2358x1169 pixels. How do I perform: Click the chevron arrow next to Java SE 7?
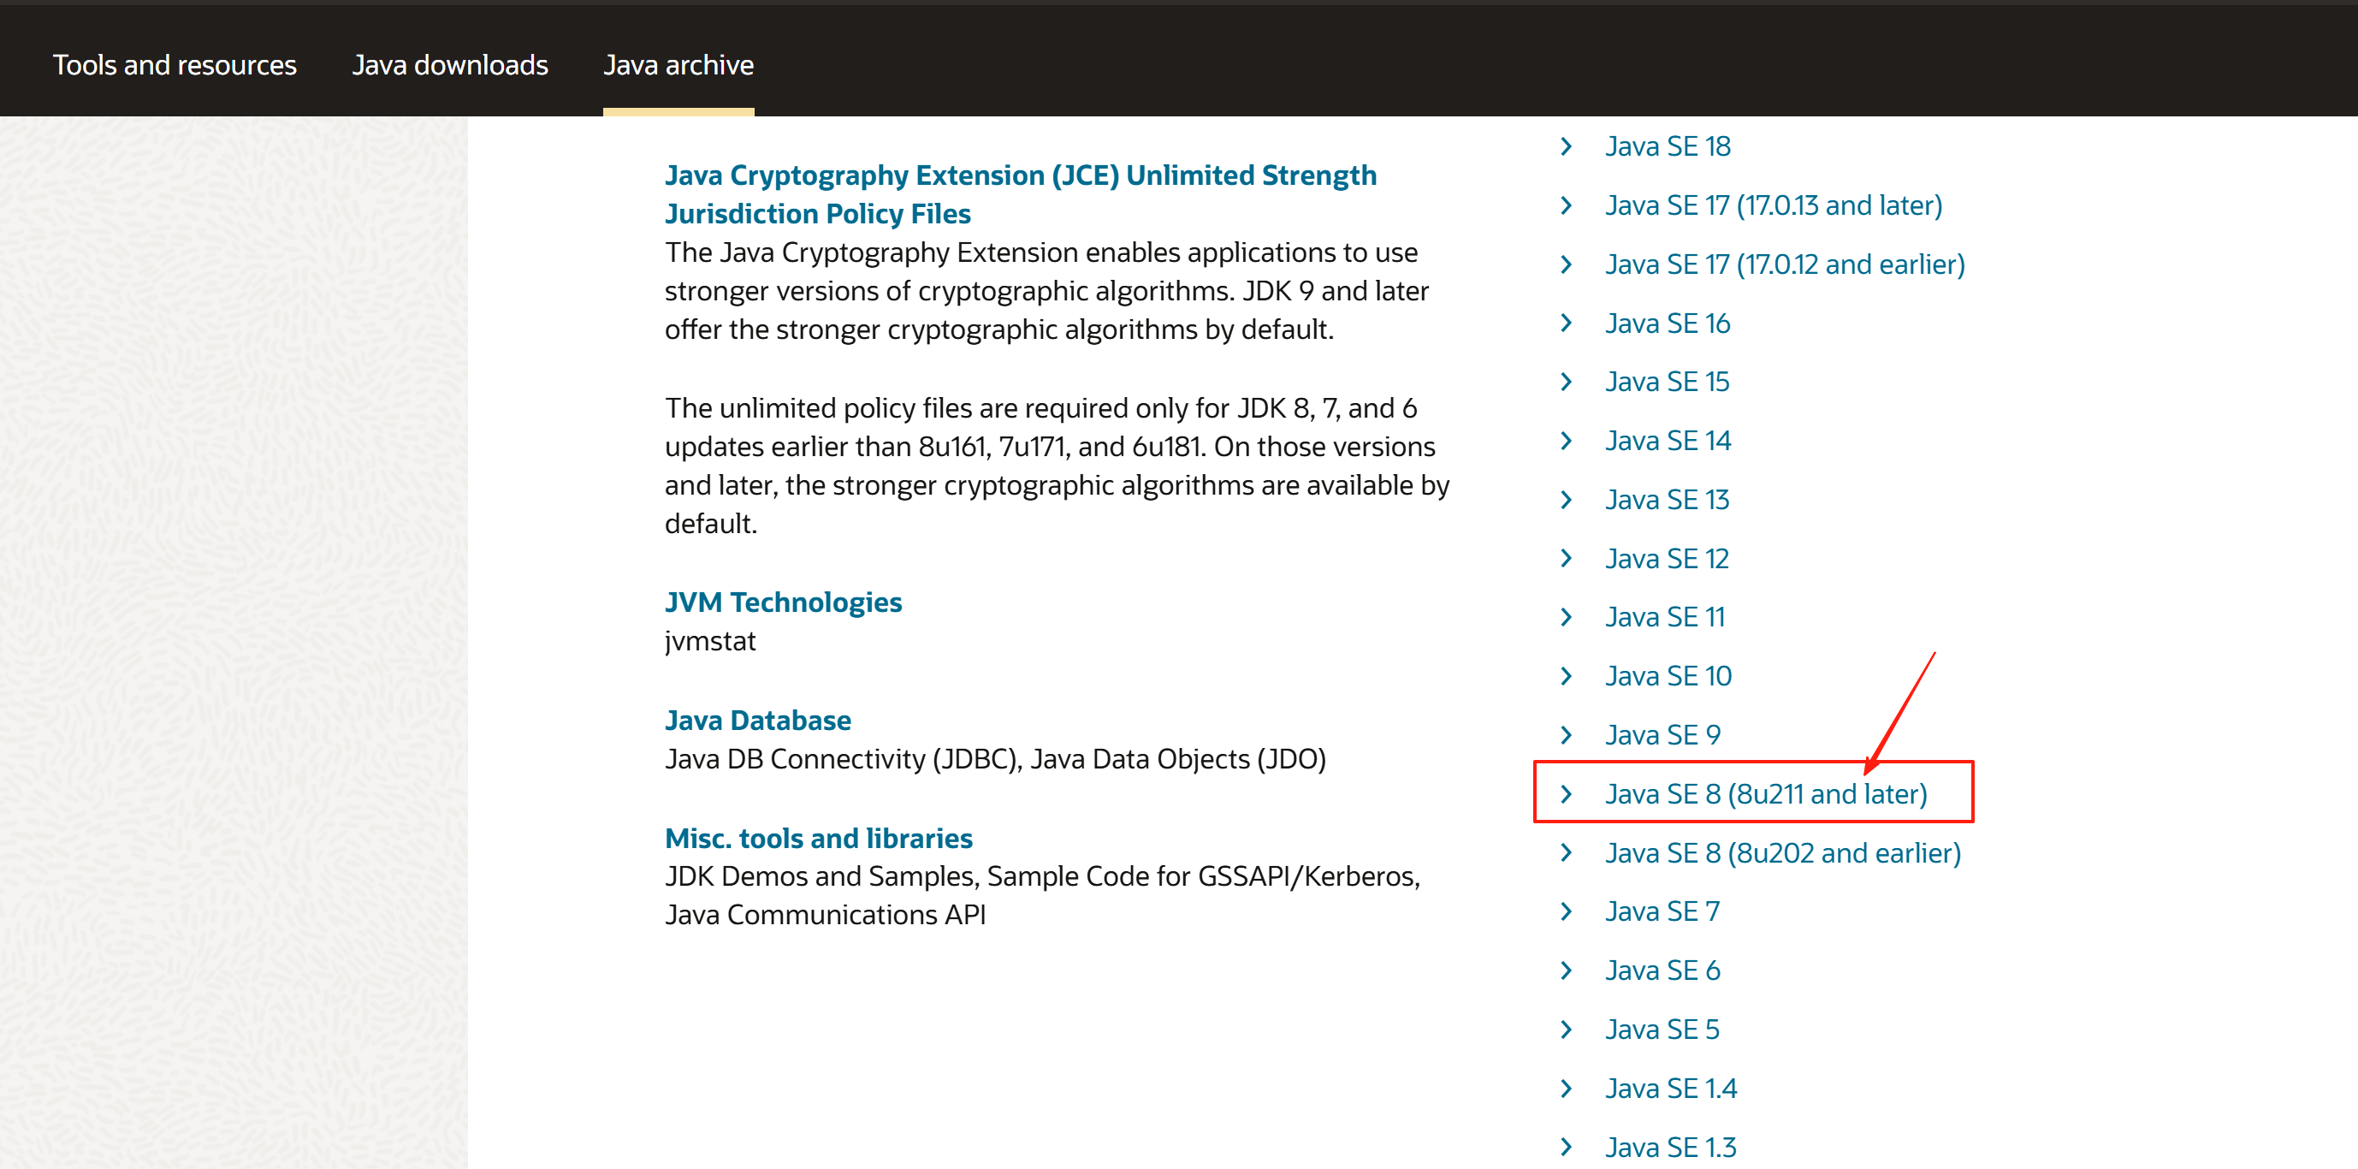click(1567, 911)
